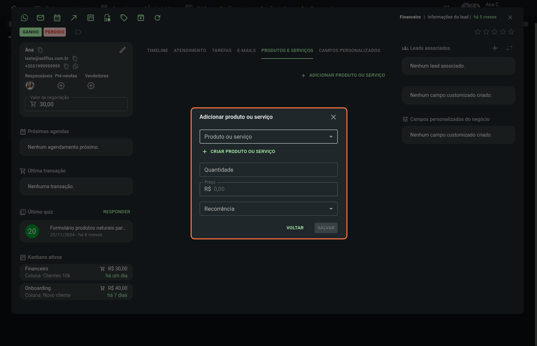The width and height of the screenshot is (537, 346).
Task: Switch to the ATENDIMENTO tab
Action: click(x=190, y=51)
